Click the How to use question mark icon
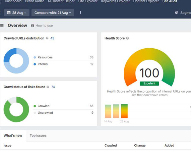The width and height of the screenshot is (191, 151). [33, 26]
